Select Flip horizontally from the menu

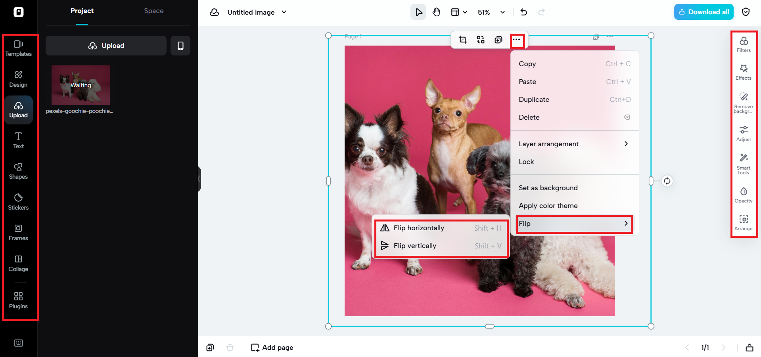[419, 227]
